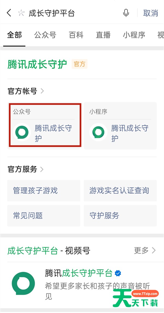Expand 官方帐号 section chevron
The image size is (164, 313).
pyautogui.click(x=42, y=91)
